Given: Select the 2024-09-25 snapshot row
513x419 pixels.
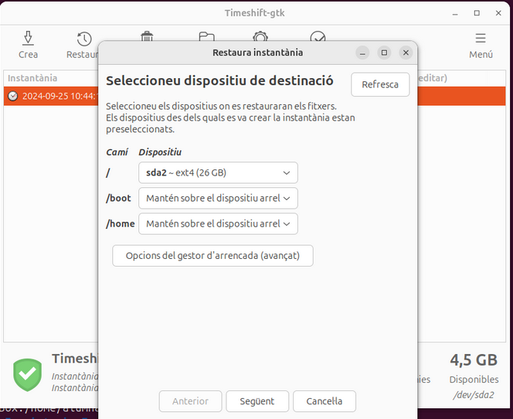Looking at the screenshot, I should (54, 97).
